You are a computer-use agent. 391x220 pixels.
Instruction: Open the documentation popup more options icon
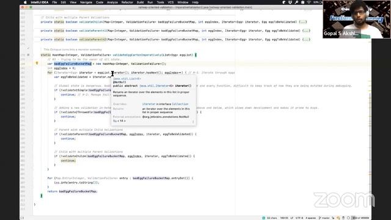193,122
